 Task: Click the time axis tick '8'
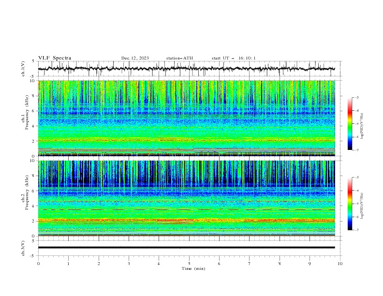pos(280,264)
